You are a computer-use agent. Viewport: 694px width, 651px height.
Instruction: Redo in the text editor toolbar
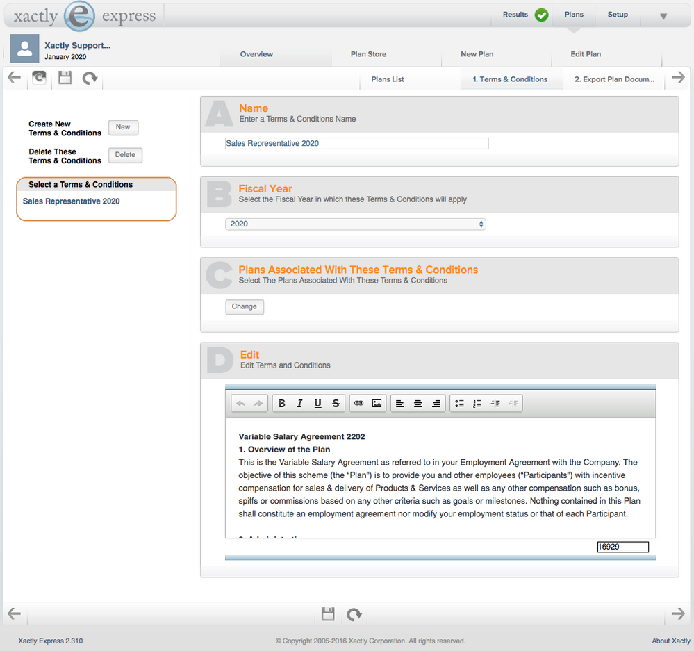258,404
